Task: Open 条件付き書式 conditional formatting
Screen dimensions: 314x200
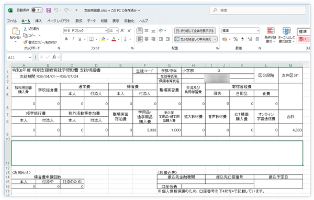Action: [x=271, y=35]
